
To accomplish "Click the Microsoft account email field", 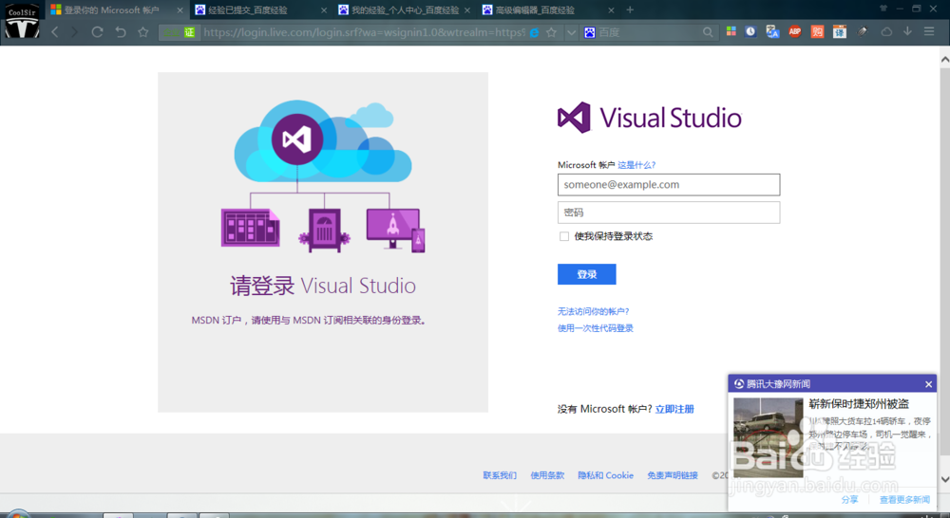I will (x=669, y=185).
